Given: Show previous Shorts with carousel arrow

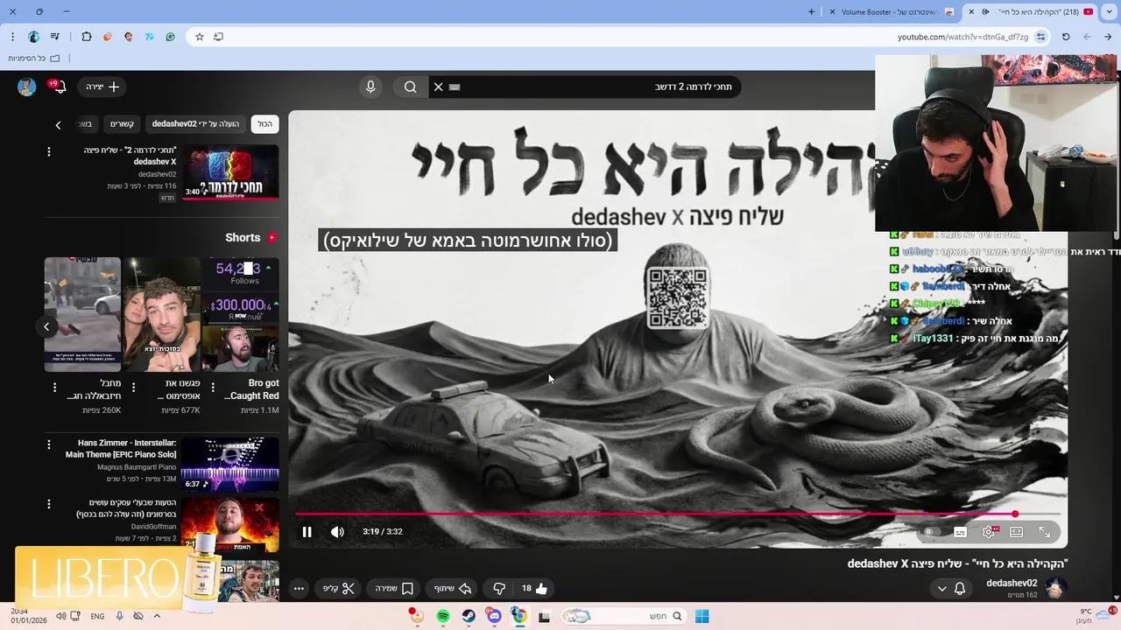Looking at the screenshot, I should 46,326.
